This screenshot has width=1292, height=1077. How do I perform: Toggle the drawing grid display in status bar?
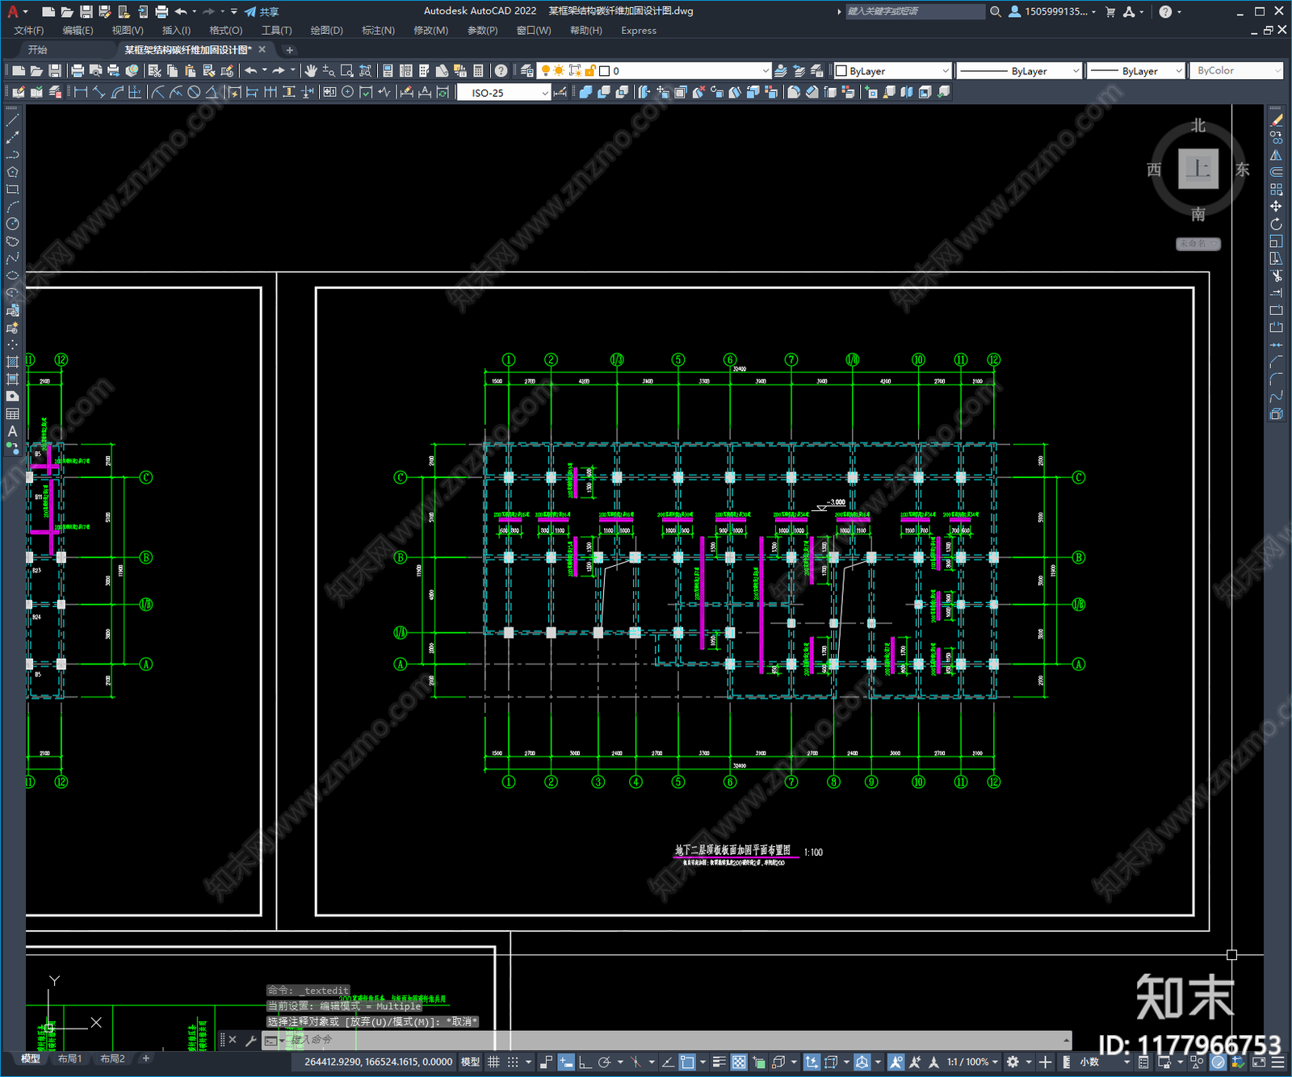pos(493,1062)
